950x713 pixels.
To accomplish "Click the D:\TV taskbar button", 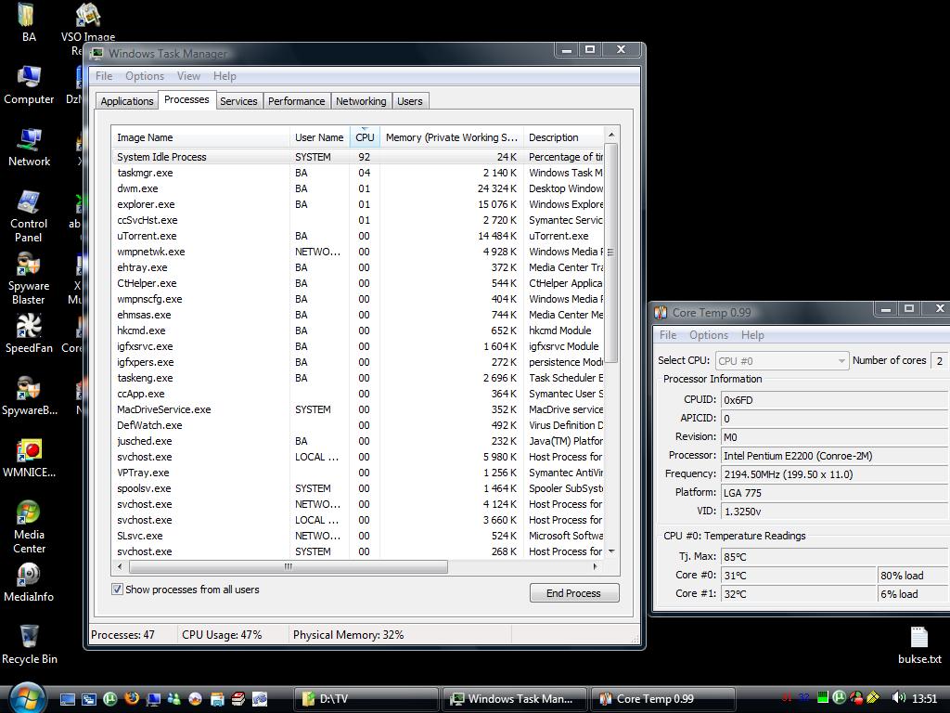I will [366, 699].
